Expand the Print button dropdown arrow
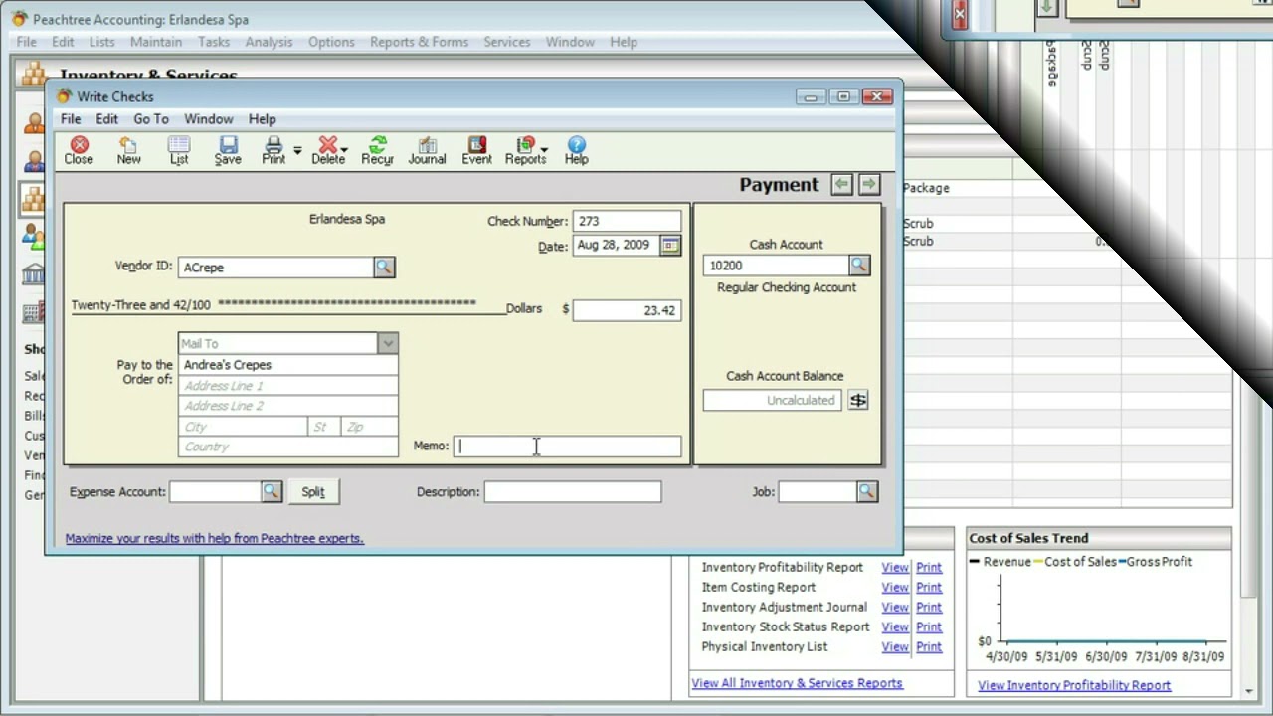1273x716 pixels. (296, 151)
